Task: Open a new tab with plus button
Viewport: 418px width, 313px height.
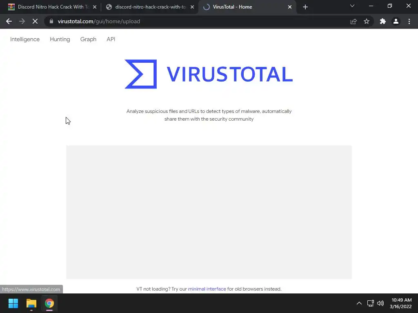Action: [305, 7]
